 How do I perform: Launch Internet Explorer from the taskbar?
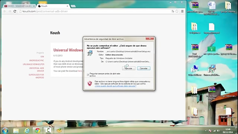coord(27,131)
